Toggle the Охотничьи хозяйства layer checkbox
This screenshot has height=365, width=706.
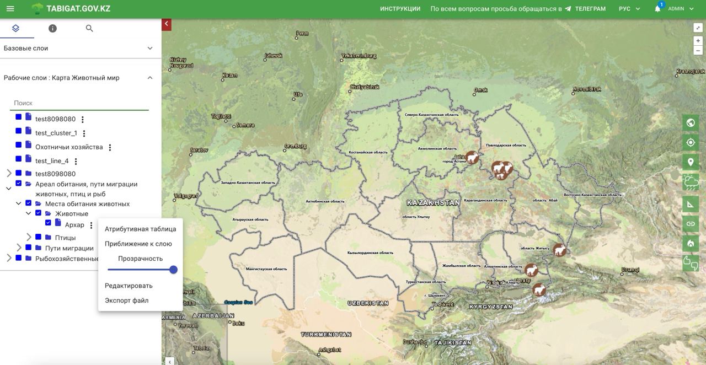click(18, 145)
